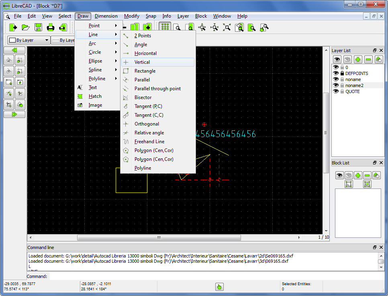Pick Freehand Line from submenu
The height and width of the screenshot is (296, 388).
click(158, 142)
